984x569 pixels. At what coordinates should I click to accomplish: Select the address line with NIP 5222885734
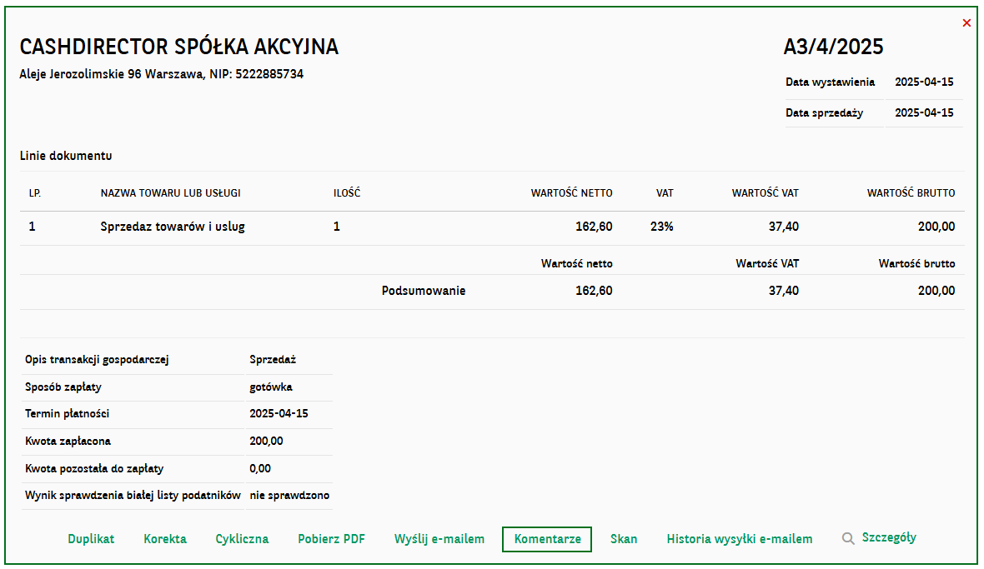161,74
